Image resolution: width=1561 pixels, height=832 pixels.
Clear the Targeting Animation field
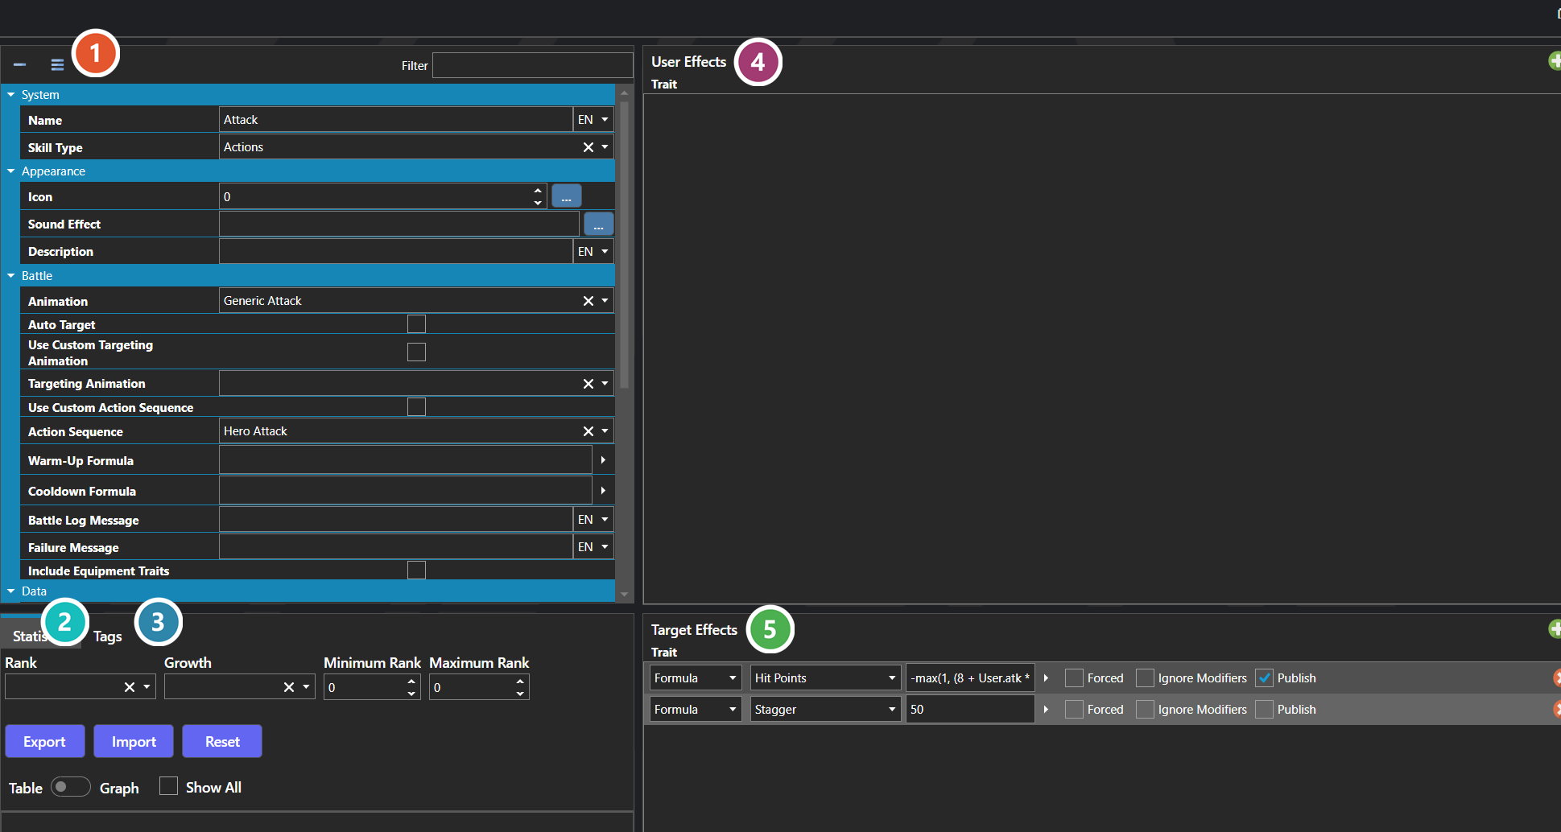pyautogui.click(x=588, y=384)
